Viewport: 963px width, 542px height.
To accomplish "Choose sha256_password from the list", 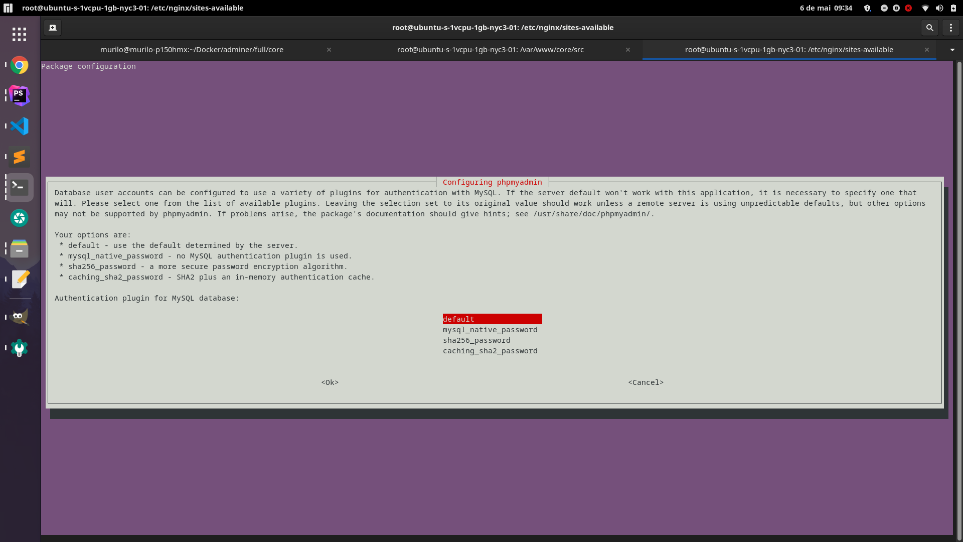I will (x=476, y=340).
